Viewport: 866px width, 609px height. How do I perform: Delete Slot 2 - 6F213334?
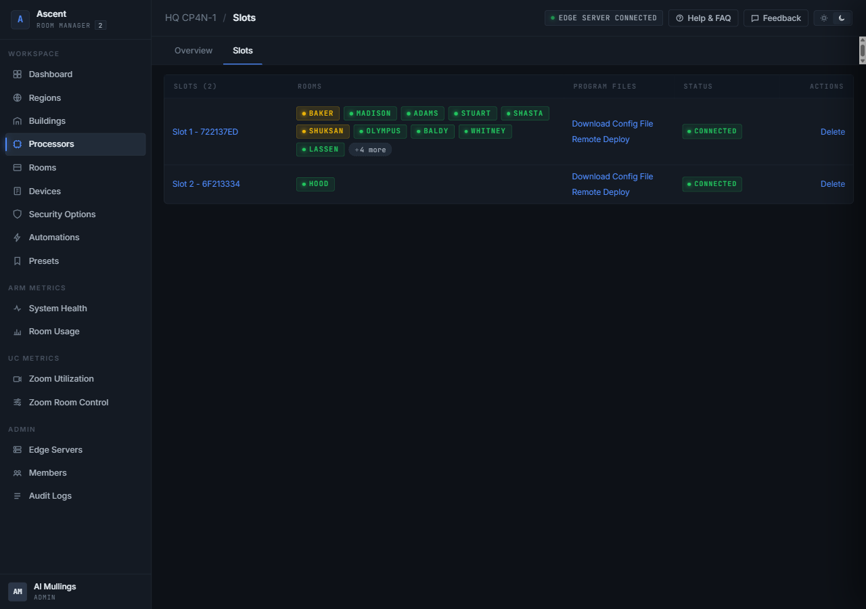click(833, 184)
